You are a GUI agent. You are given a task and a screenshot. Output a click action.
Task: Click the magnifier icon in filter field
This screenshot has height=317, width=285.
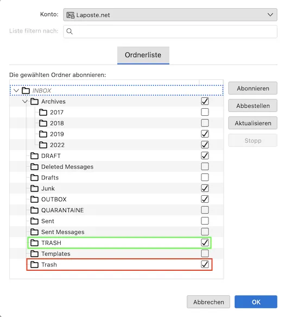pos(69,32)
